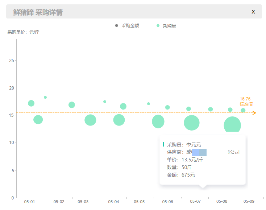Click the 20 value on the price axis
The image size is (266, 210).
(12, 88)
